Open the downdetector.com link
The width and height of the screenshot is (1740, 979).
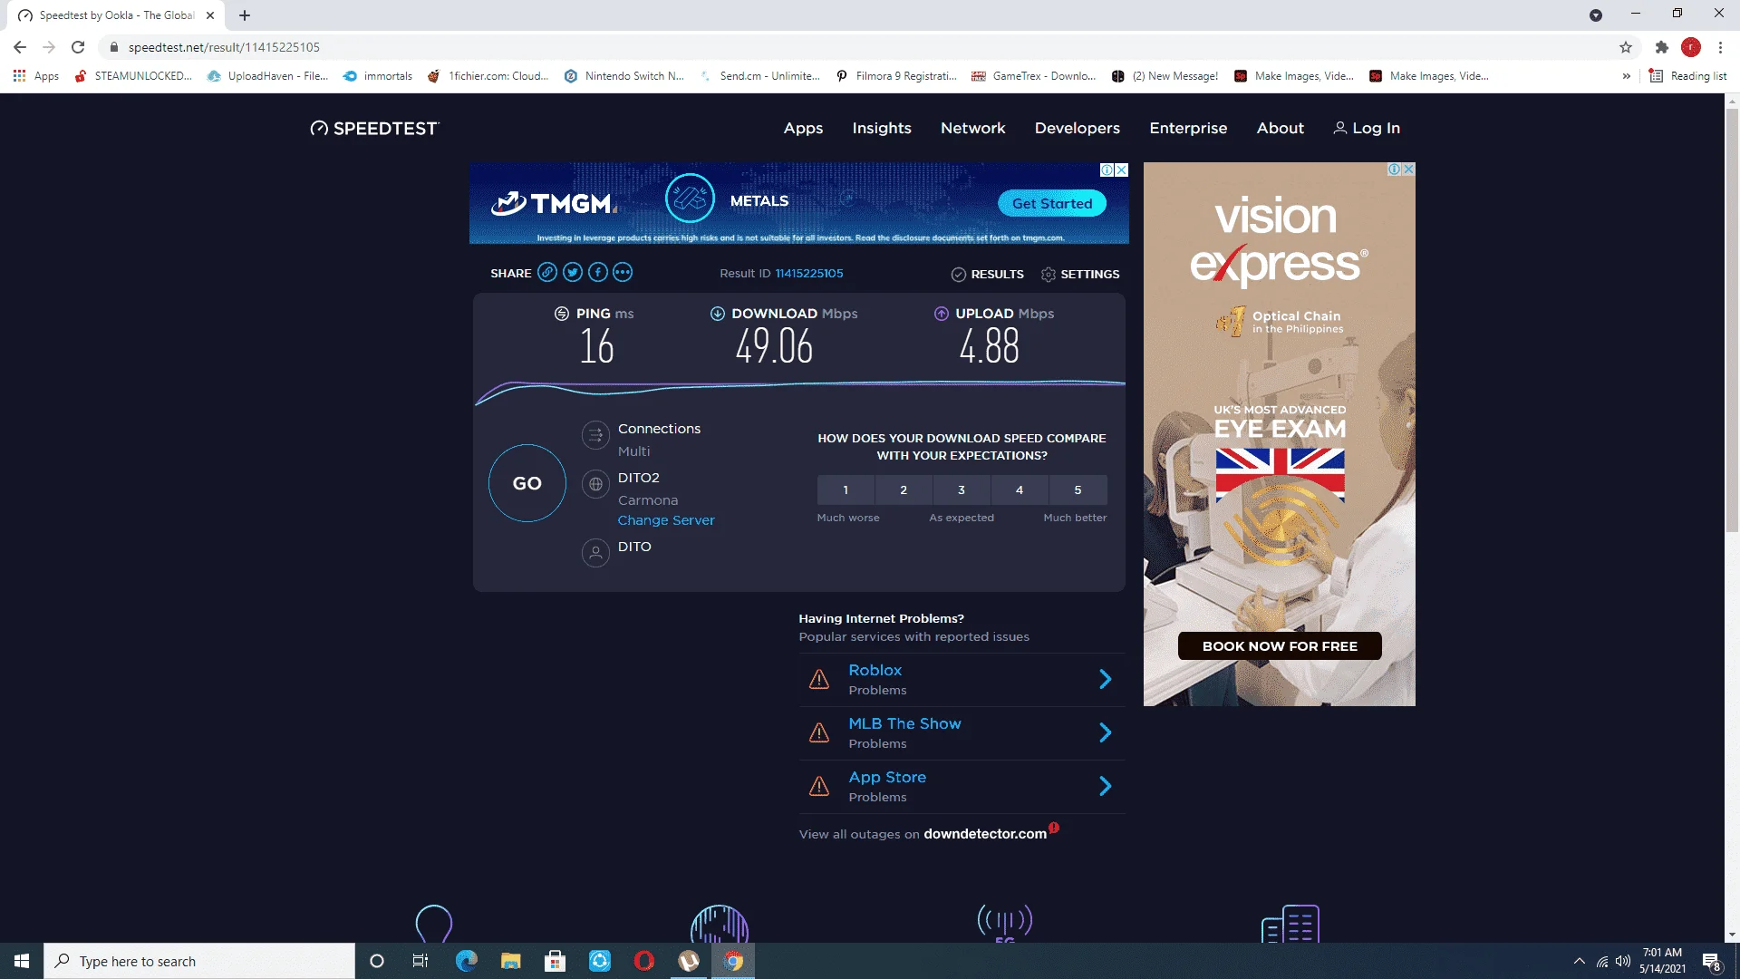click(985, 834)
